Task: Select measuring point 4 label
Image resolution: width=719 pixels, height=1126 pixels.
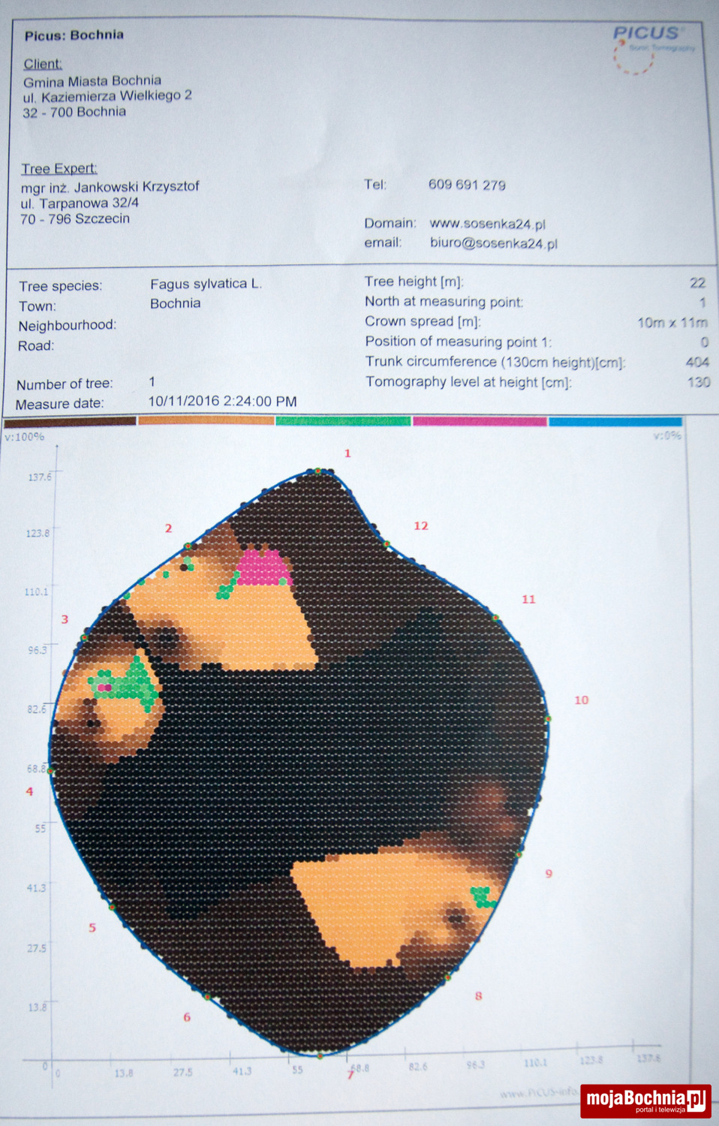Action: (x=30, y=791)
